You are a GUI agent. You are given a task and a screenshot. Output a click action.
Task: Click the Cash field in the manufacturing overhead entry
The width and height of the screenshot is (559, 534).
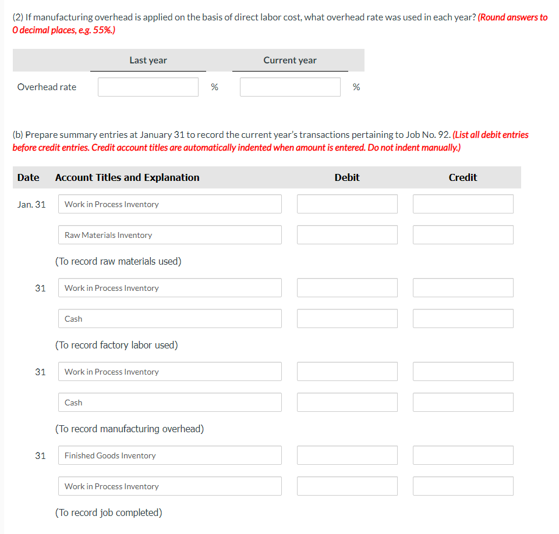(x=169, y=402)
